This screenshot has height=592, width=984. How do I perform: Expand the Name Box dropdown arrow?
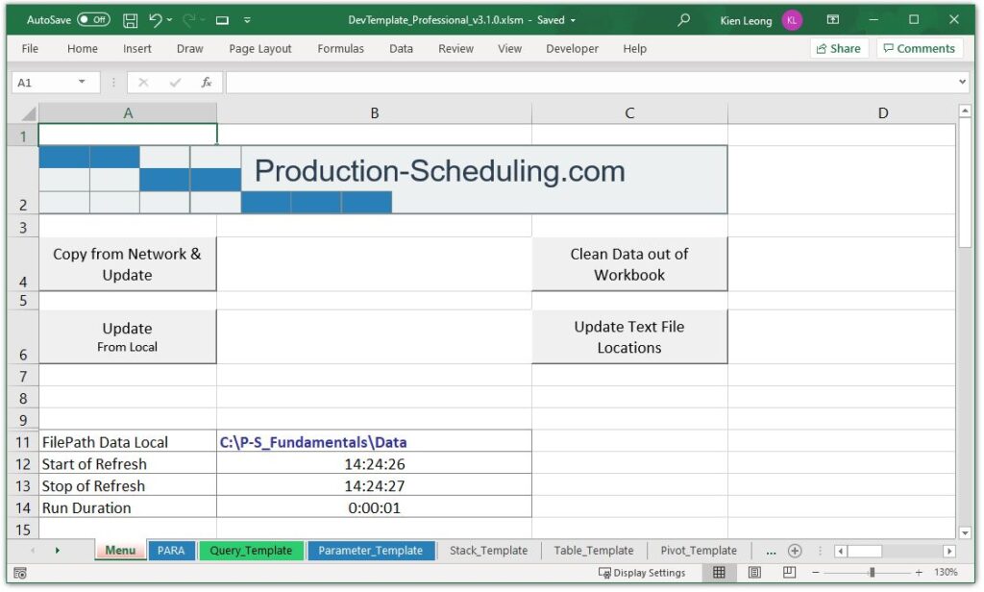[82, 83]
